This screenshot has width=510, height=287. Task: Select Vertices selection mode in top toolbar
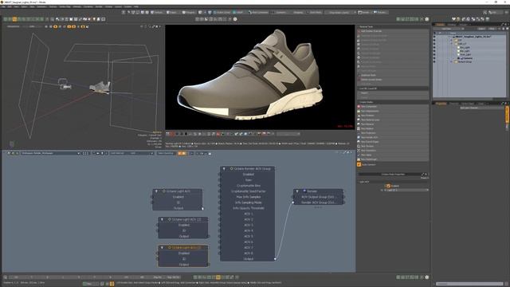point(158,13)
